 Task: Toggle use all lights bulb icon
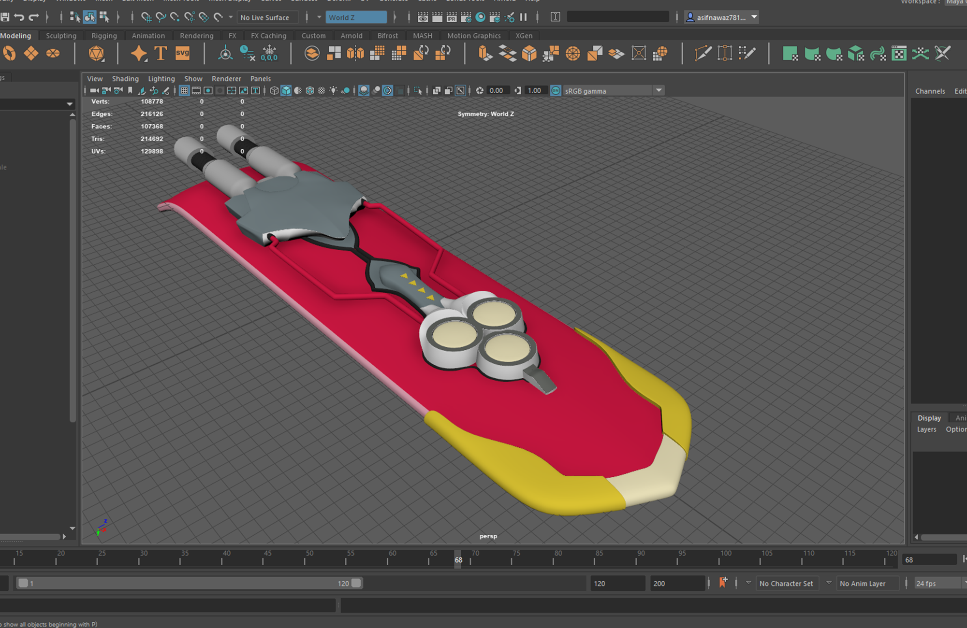[334, 91]
